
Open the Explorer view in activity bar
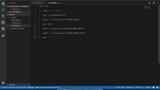pos(3,4)
